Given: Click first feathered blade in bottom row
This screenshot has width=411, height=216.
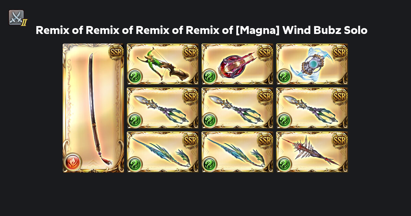Looking at the screenshot, I should click(x=163, y=152).
